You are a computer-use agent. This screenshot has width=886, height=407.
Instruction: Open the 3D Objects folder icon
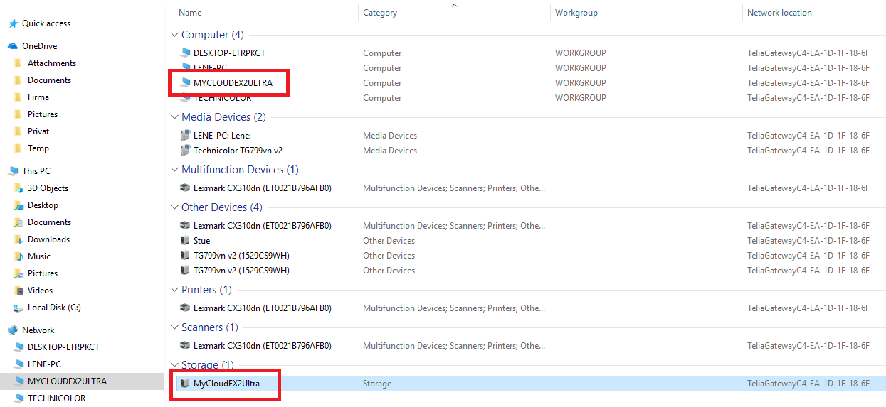(x=19, y=188)
